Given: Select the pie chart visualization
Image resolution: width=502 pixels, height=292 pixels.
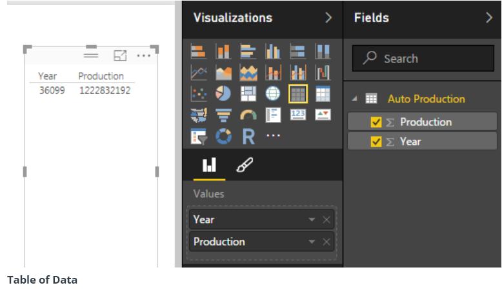Looking at the screenshot, I should (x=223, y=94).
